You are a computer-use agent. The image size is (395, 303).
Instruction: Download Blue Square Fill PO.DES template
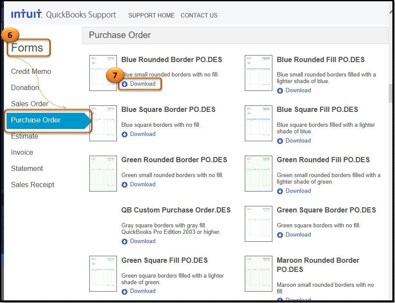[x=298, y=140]
